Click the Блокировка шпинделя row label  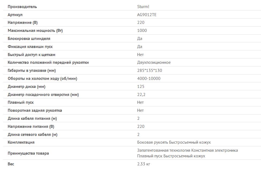point(29,39)
